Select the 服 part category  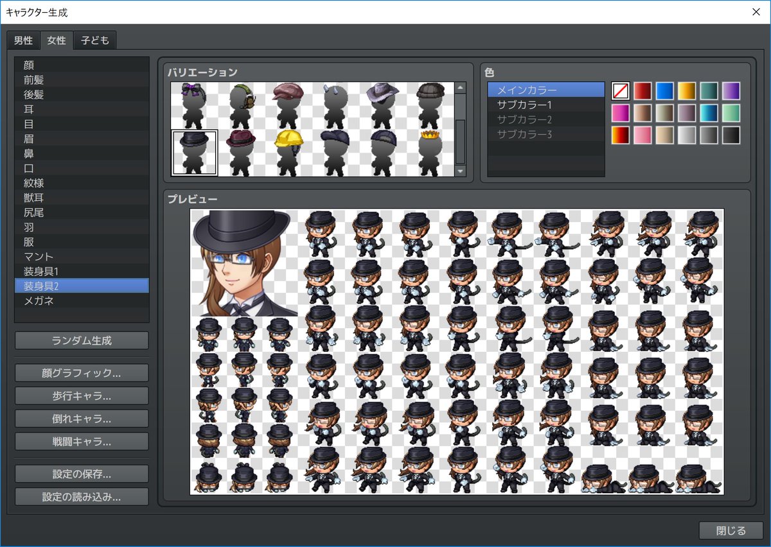82,242
